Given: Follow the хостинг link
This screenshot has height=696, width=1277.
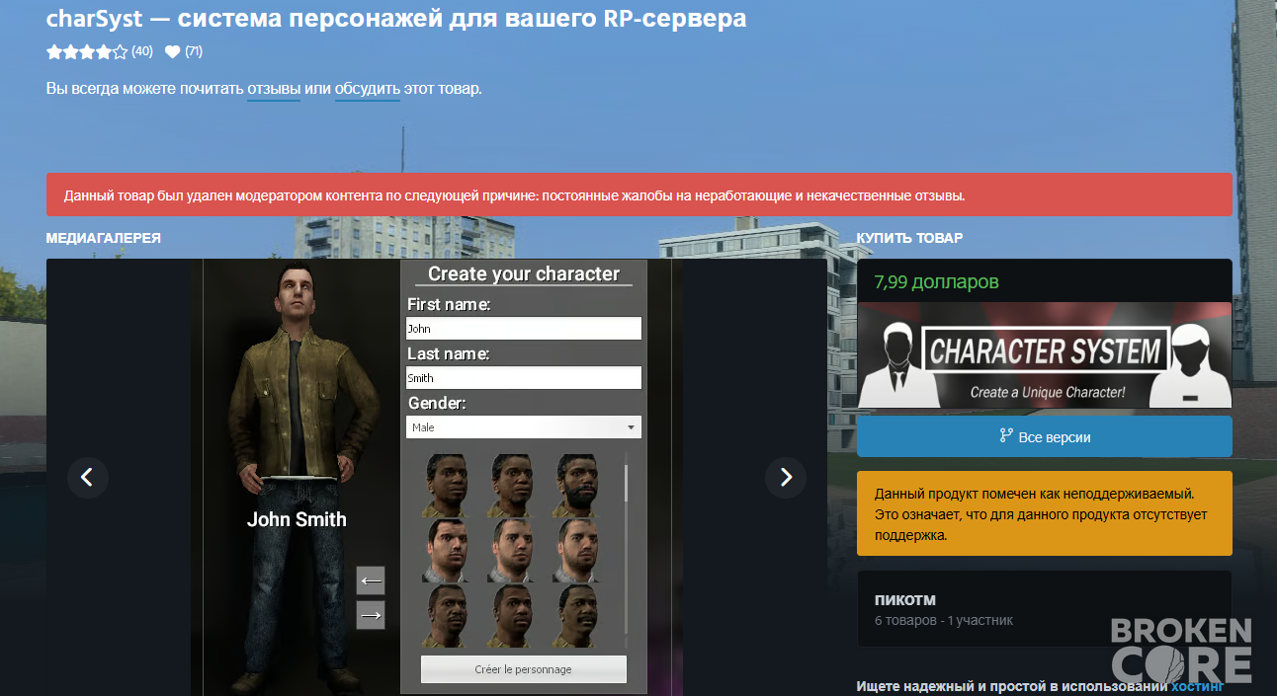Looking at the screenshot, I should pyautogui.click(x=1198, y=686).
